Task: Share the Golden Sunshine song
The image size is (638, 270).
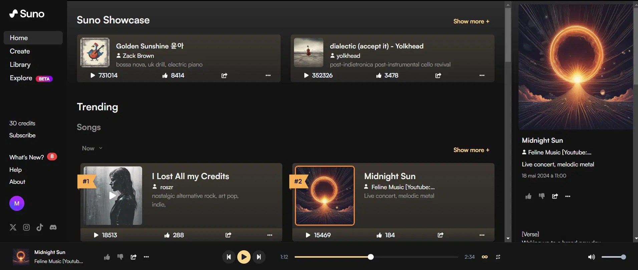Action: pyautogui.click(x=224, y=76)
